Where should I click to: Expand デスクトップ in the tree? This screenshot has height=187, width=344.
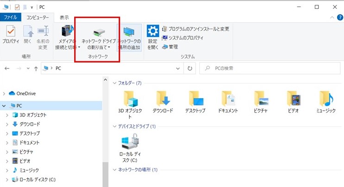[7, 134]
